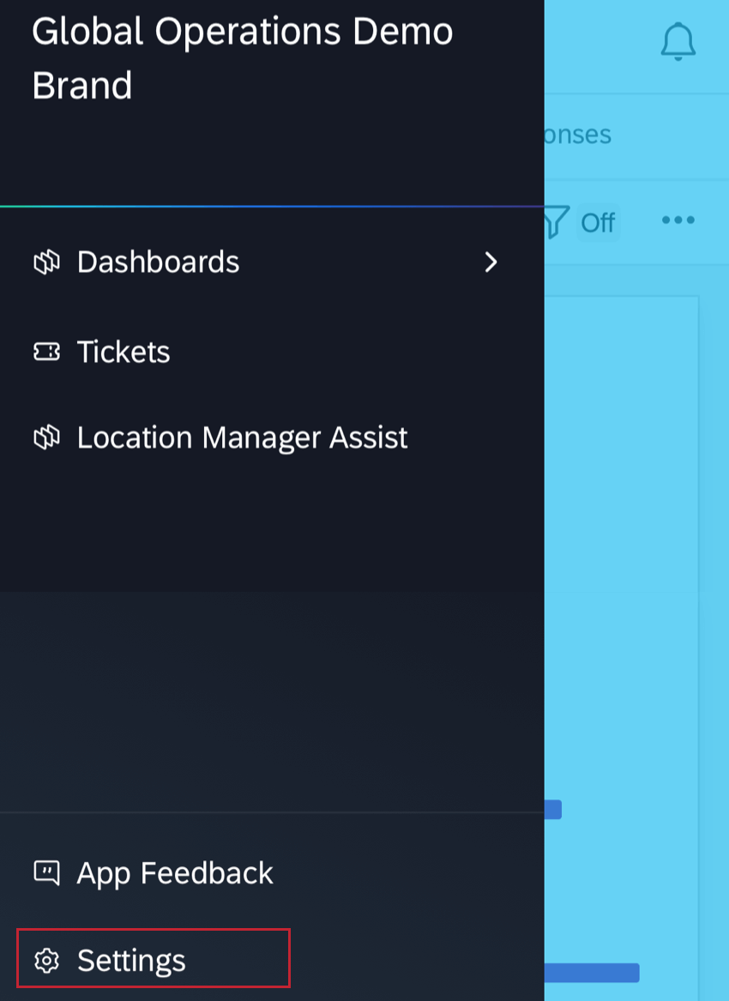This screenshot has width=729, height=1001.
Task: Click the partially visible Responses link
Action: [577, 135]
